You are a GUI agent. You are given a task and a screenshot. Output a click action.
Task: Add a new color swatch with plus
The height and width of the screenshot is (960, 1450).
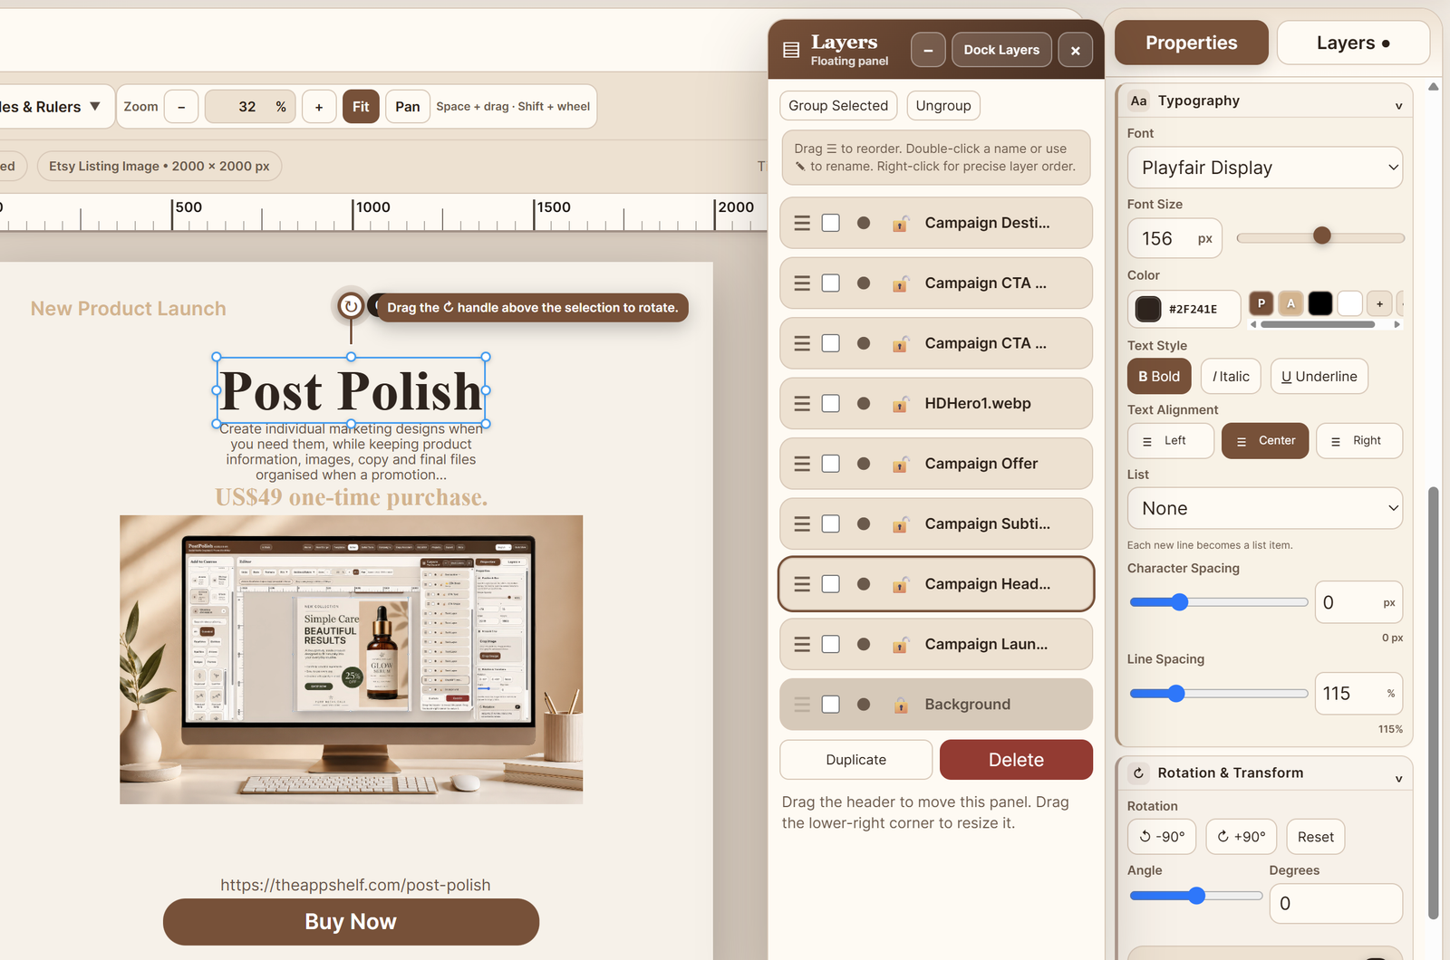tap(1379, 303)
